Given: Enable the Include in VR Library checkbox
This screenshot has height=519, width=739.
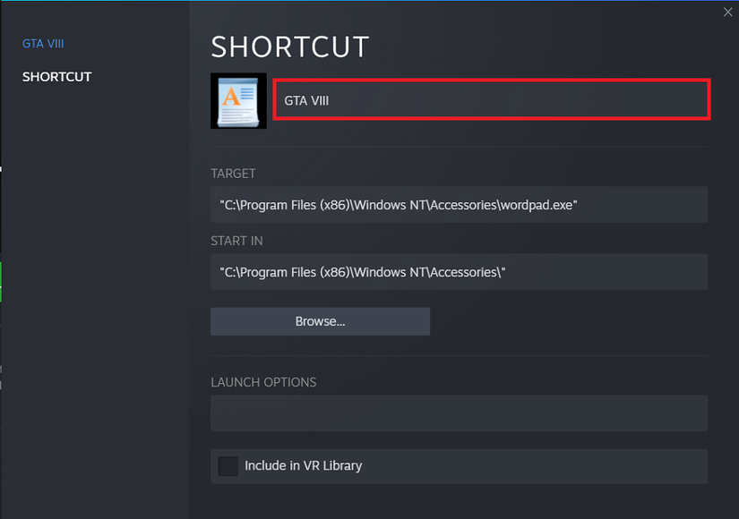Looking at the screenshot, I should [x=228, y=466].
